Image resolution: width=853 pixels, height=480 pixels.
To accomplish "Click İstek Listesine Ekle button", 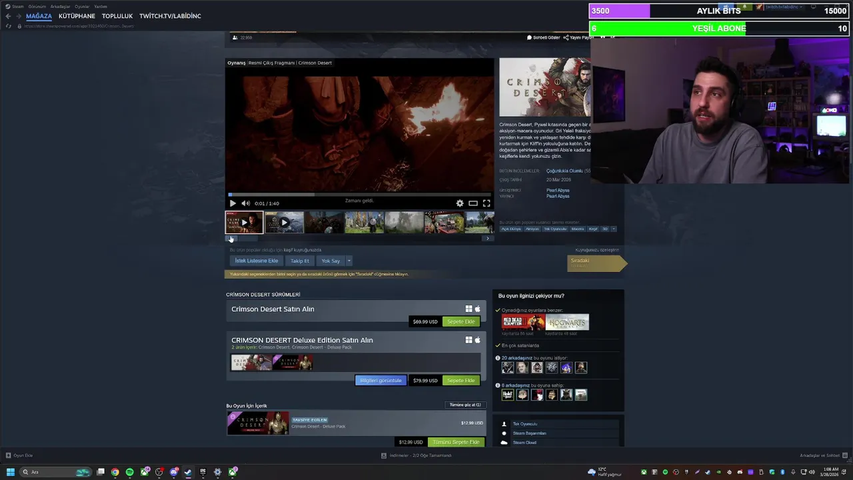I will (257, 261).
